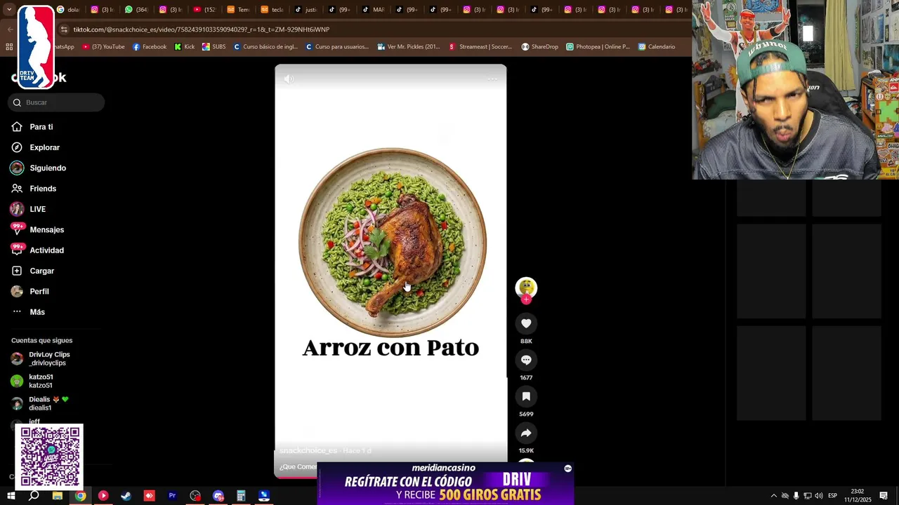
Task: Like the Arroz con Pato video
Action: [526, 323]
